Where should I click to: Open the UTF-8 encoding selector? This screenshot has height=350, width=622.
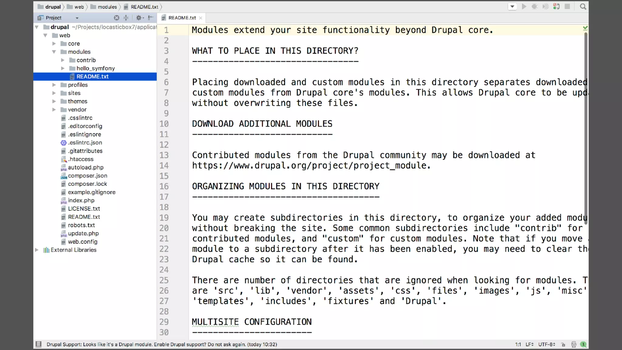547,344
